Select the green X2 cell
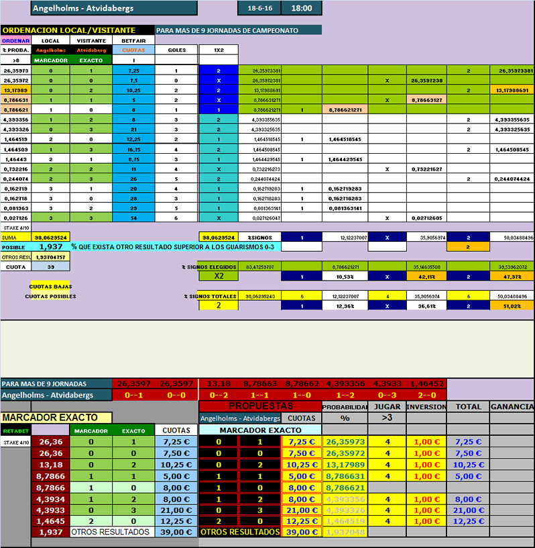 pyautogui.click(x=219, y=276)
